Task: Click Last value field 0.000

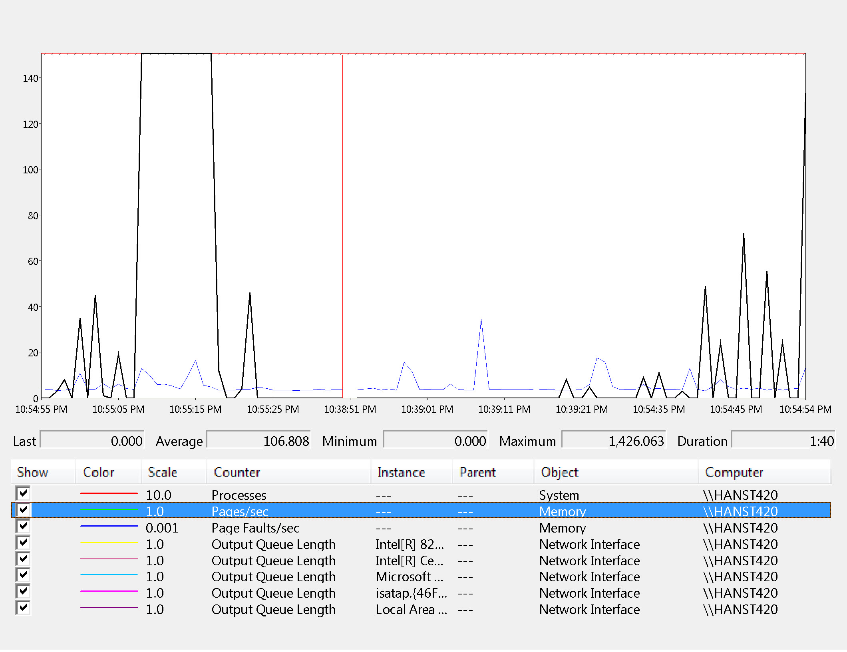Action: coord(92,440)
